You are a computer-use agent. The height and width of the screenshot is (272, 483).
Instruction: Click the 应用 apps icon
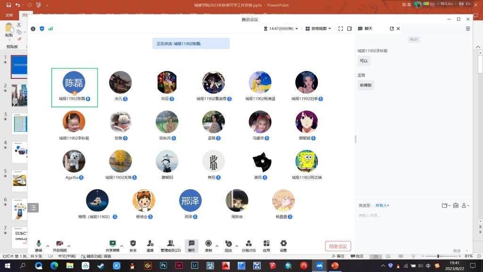click(x=266, y=245)
